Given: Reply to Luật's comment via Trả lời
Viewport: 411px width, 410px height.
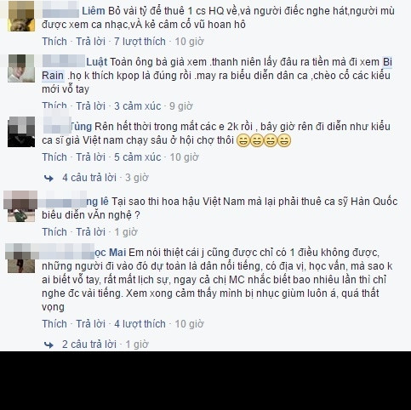Looking at the screenshot, I should 90,106.
